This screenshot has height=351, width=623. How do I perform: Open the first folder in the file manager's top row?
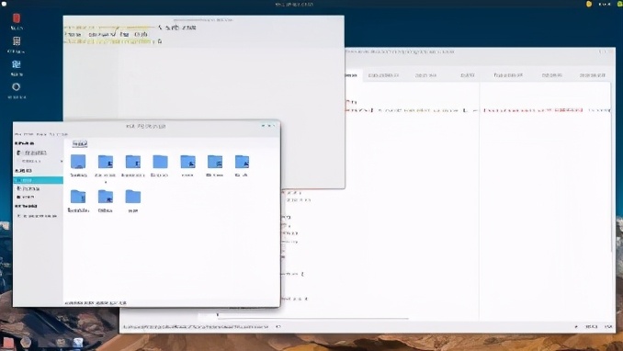[x=78, y=162]
